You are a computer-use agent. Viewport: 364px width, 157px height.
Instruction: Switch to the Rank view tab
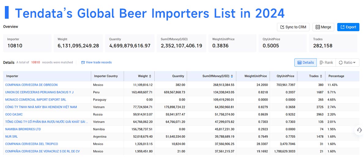pyautogui.click(x=326, y=62)
